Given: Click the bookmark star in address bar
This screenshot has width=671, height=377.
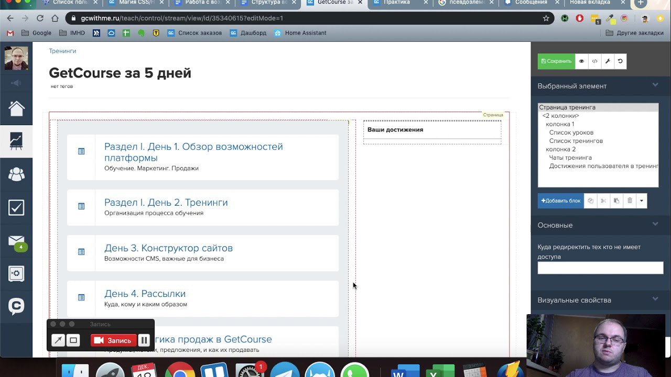Looking at the screenshot, I should coord(546,18).
